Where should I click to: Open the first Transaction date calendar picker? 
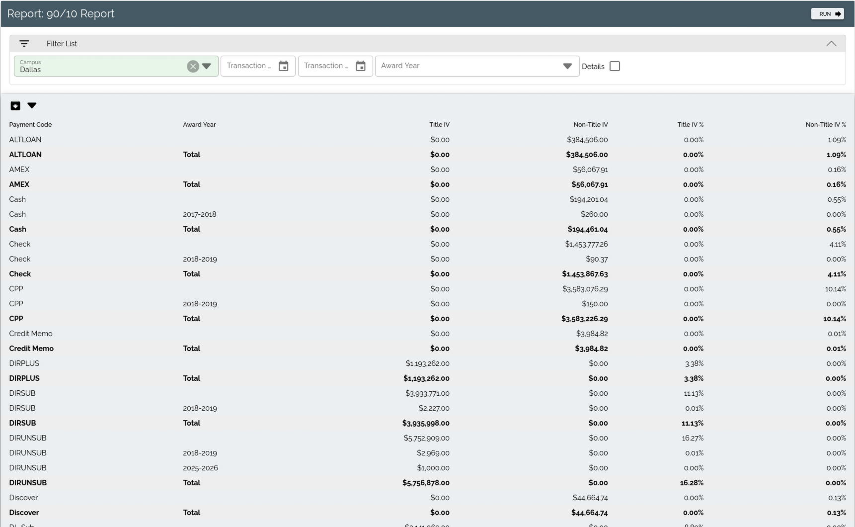click(283, 66)
